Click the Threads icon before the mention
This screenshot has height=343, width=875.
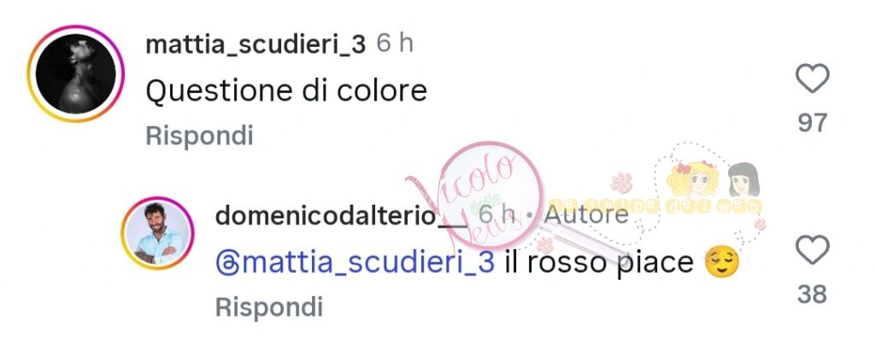tap(227, 262)
